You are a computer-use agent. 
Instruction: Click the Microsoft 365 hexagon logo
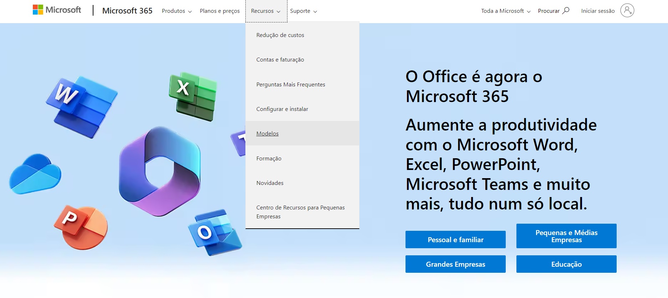tap(159, 171)
